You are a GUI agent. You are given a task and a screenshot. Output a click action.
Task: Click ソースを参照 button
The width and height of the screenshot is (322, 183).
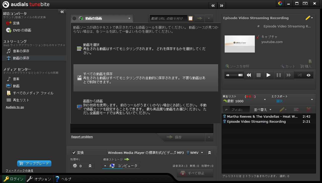pos(237,66)
